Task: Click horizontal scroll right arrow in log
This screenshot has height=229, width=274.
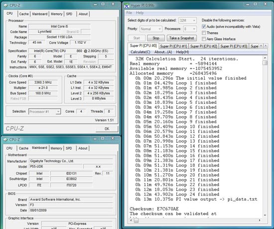Action: click(x=260, y=220)
